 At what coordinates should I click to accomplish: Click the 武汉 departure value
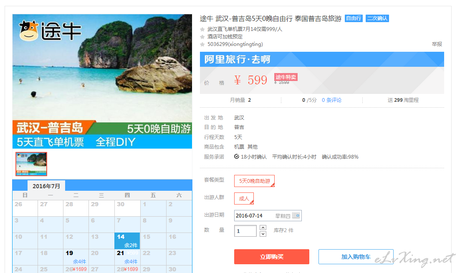(239, 118)
